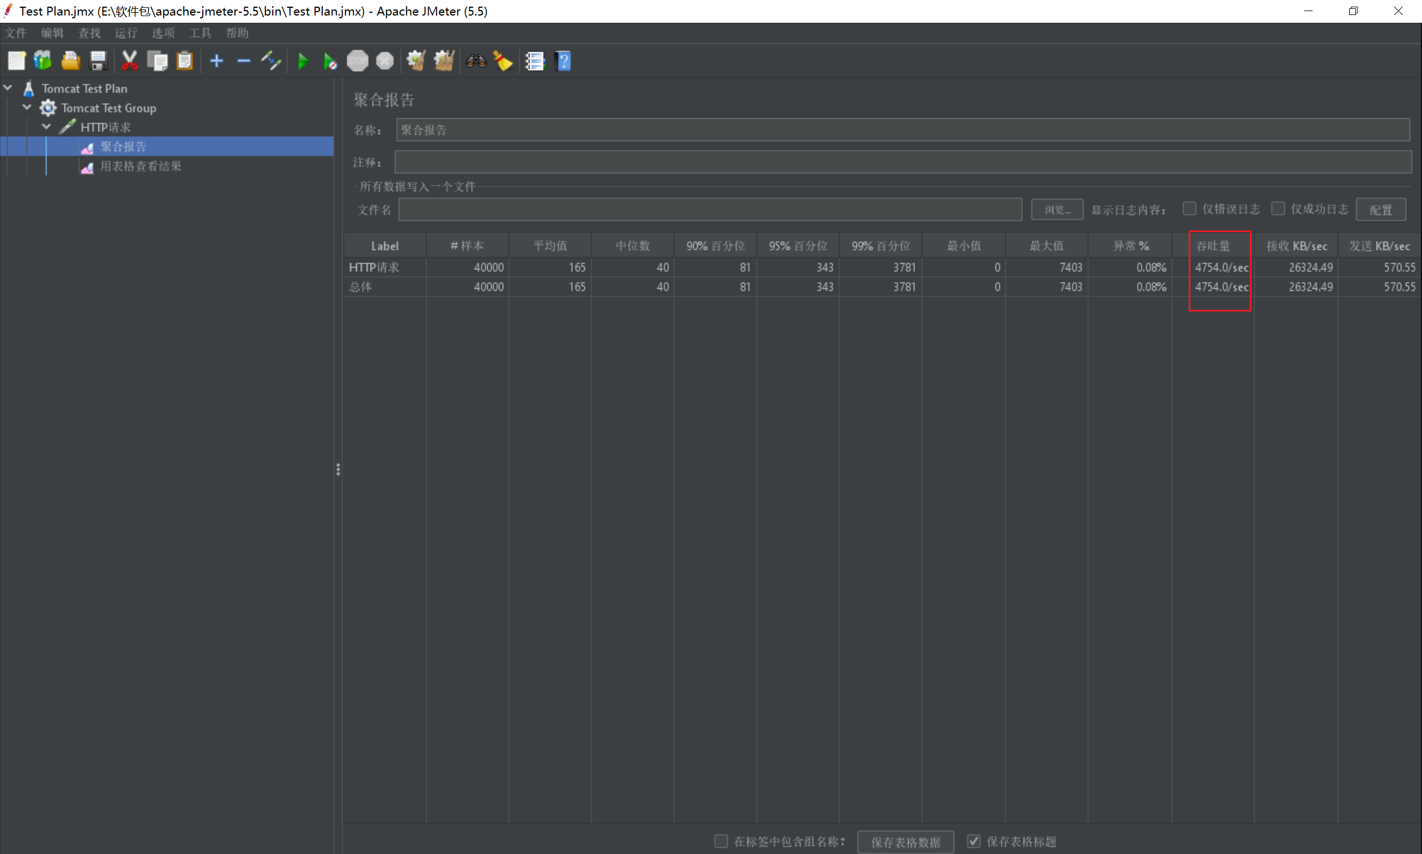Click the 接收 KB/sec column header
1422x854 pixels.
click(1296, 246)
